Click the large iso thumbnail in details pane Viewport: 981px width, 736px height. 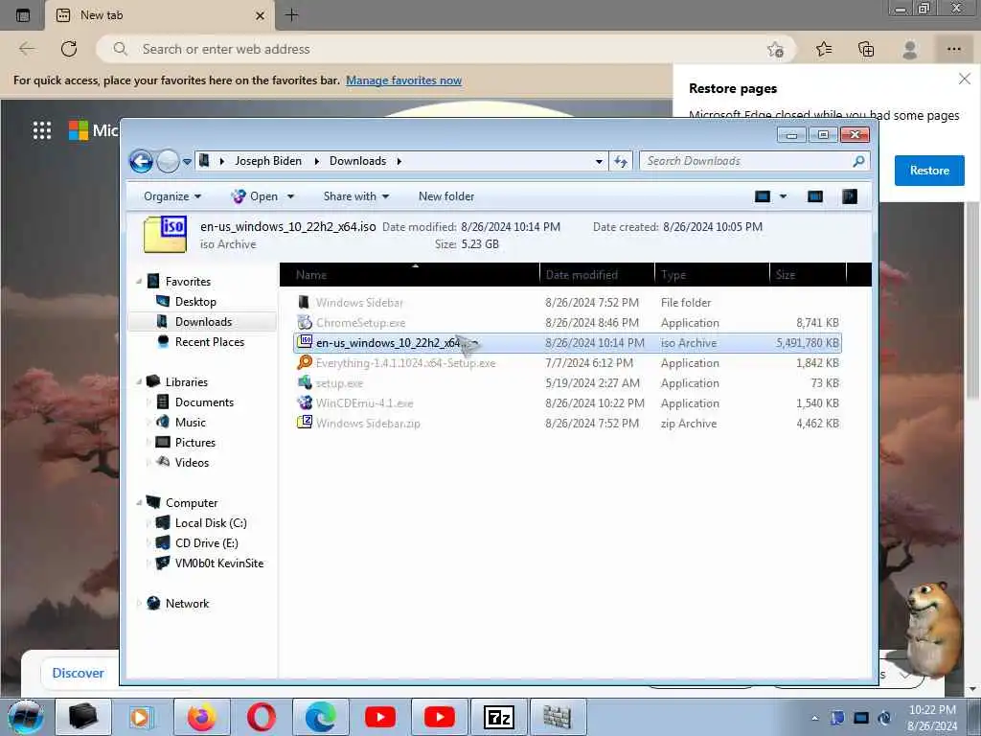[165, 234]
